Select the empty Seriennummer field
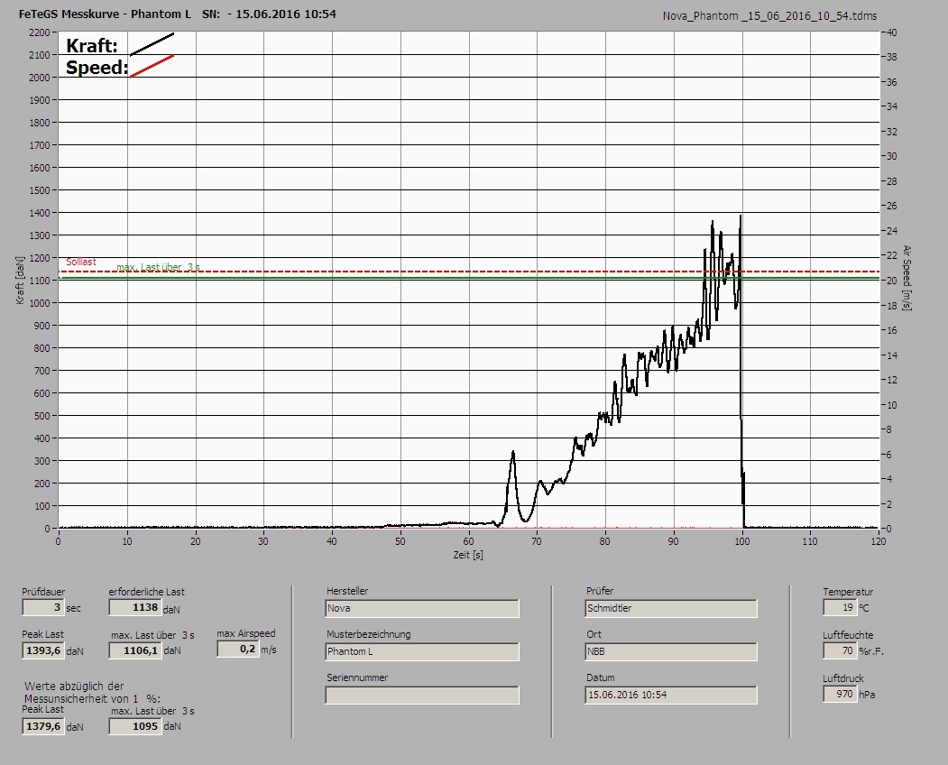 coord(422,695)
